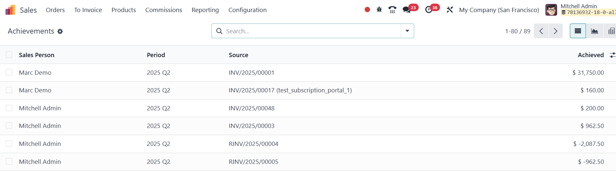Expand the search options dropdown arrow
The height and width of the screenshot is (172, 616).
pos(407,31)
